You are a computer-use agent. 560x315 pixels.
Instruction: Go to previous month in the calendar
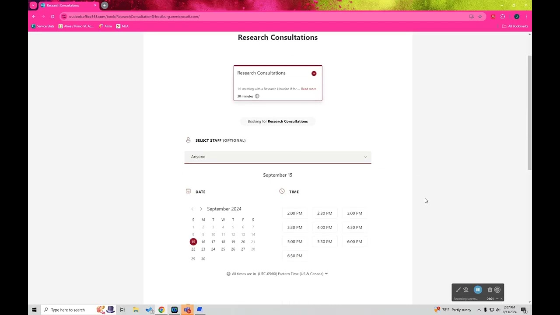click(x=192, y=209)
